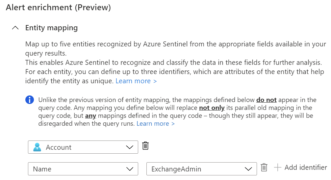Click the blue information icon
The width and height of the screenshot is (331, 180).
[30, 100]
